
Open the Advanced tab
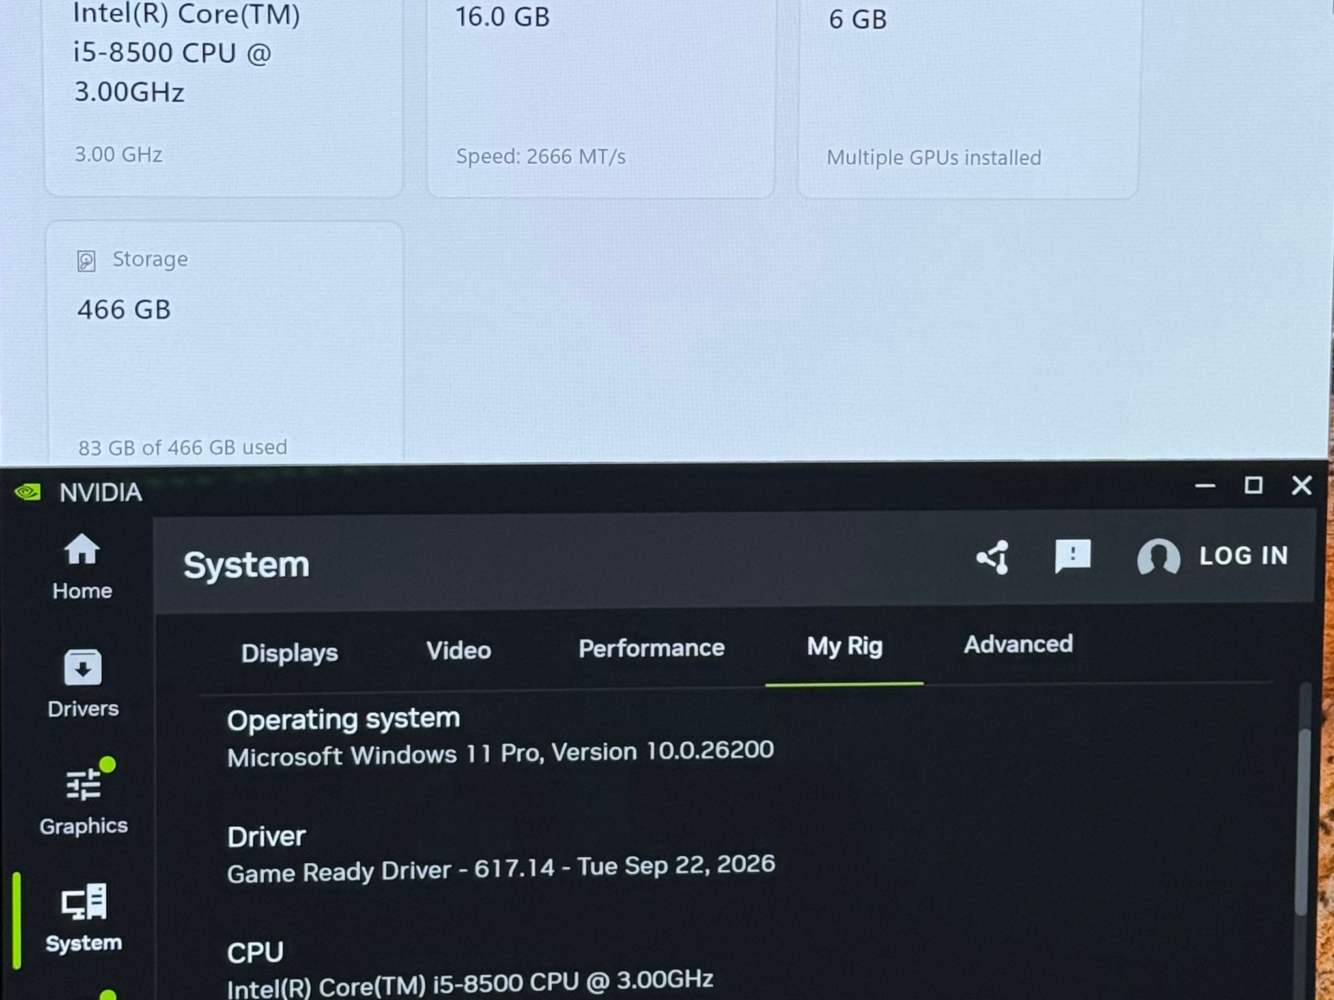pos(1018,644)
